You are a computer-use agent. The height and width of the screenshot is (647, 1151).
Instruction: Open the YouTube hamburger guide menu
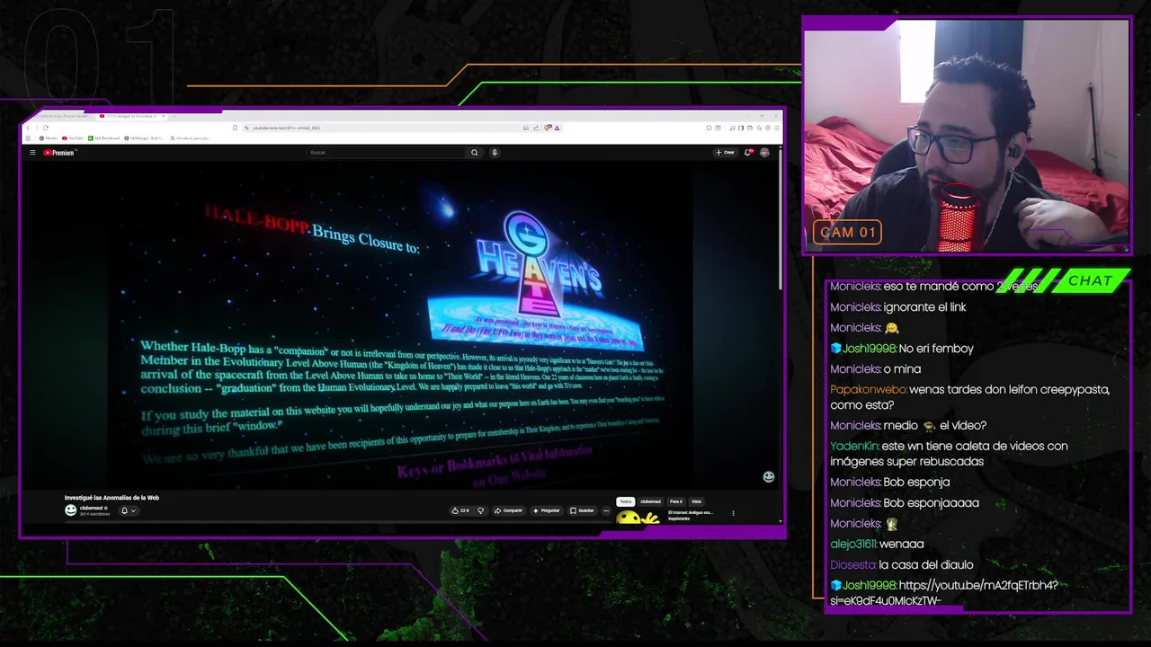point(32,153)
